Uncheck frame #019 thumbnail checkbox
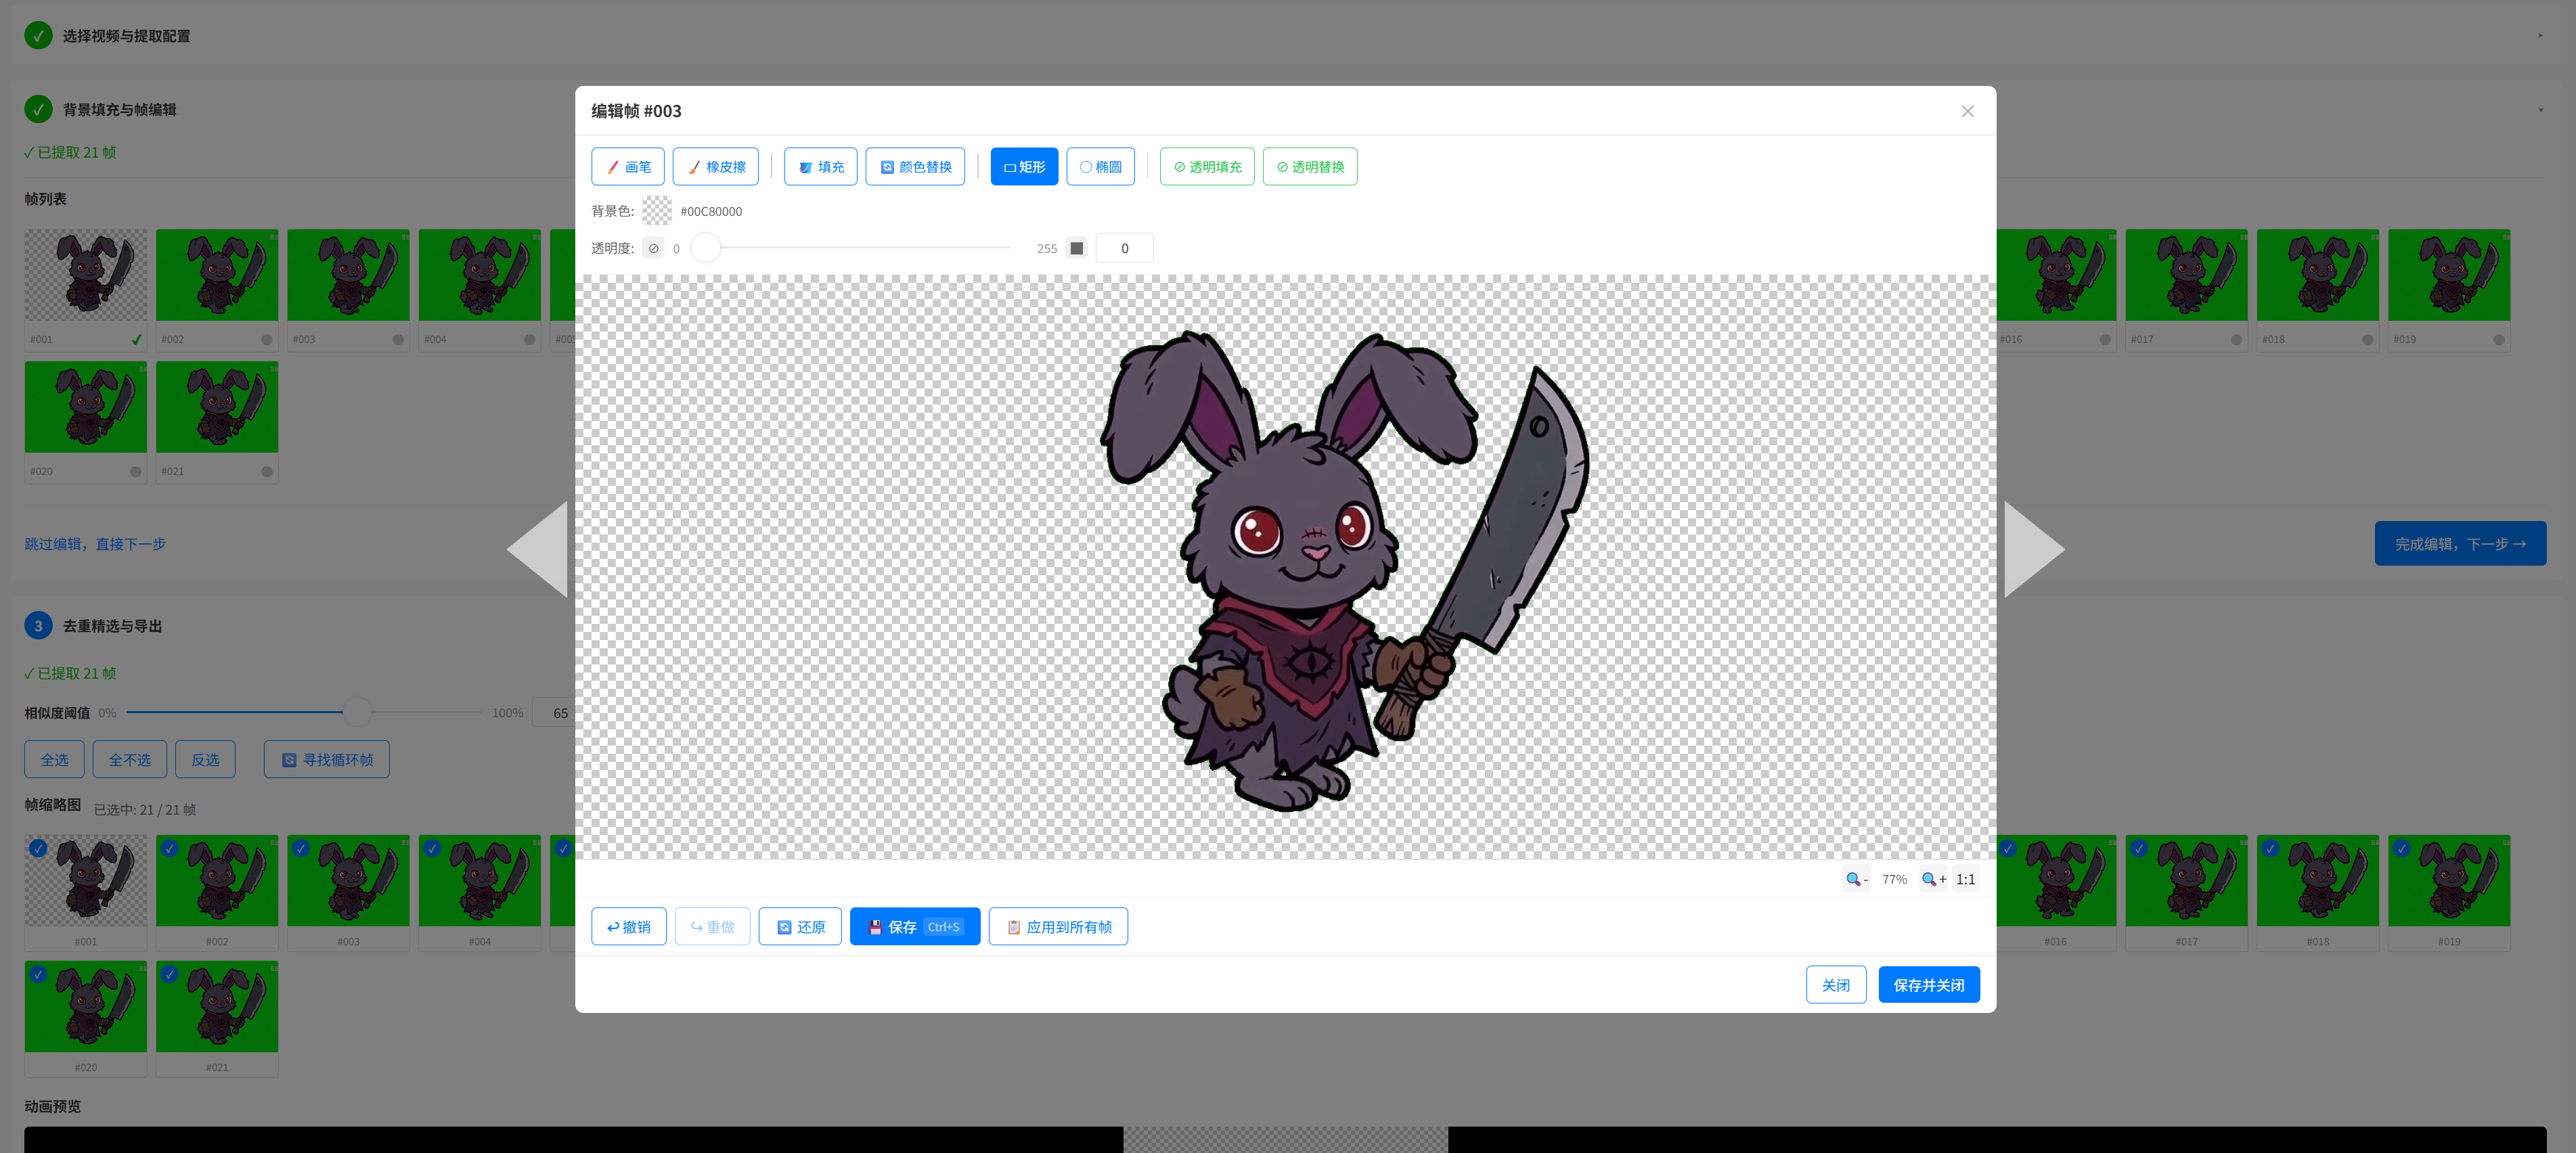Image resolution: width=2576 pixels, height=1153 pixels. pyautogui.click(x=2401, y=848)
